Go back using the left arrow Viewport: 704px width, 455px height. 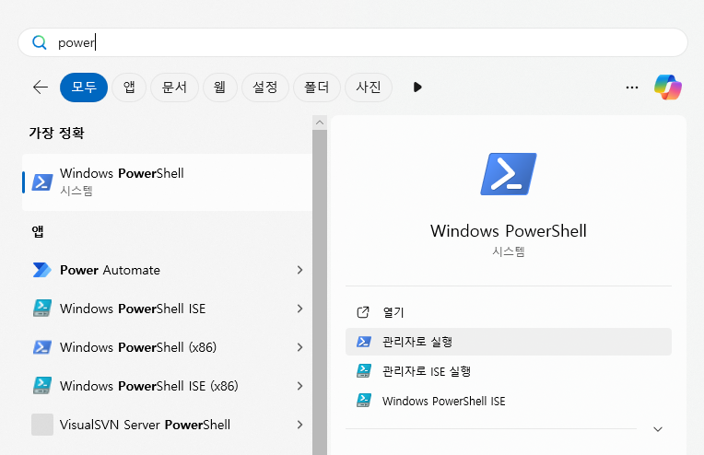click(41, 87)
